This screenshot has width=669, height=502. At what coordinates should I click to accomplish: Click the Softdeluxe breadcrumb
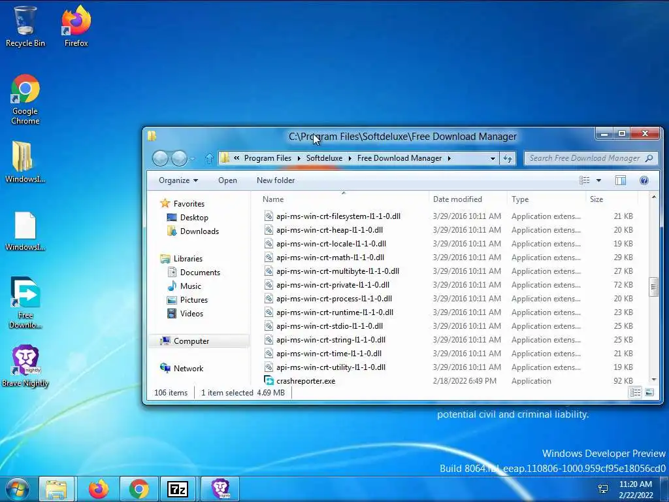coord(324,158)
